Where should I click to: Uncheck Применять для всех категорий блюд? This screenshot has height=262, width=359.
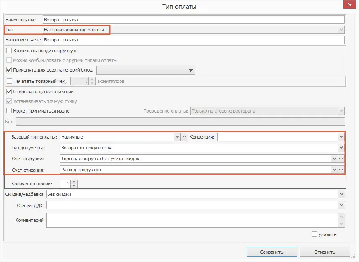(x=9, y=70)
